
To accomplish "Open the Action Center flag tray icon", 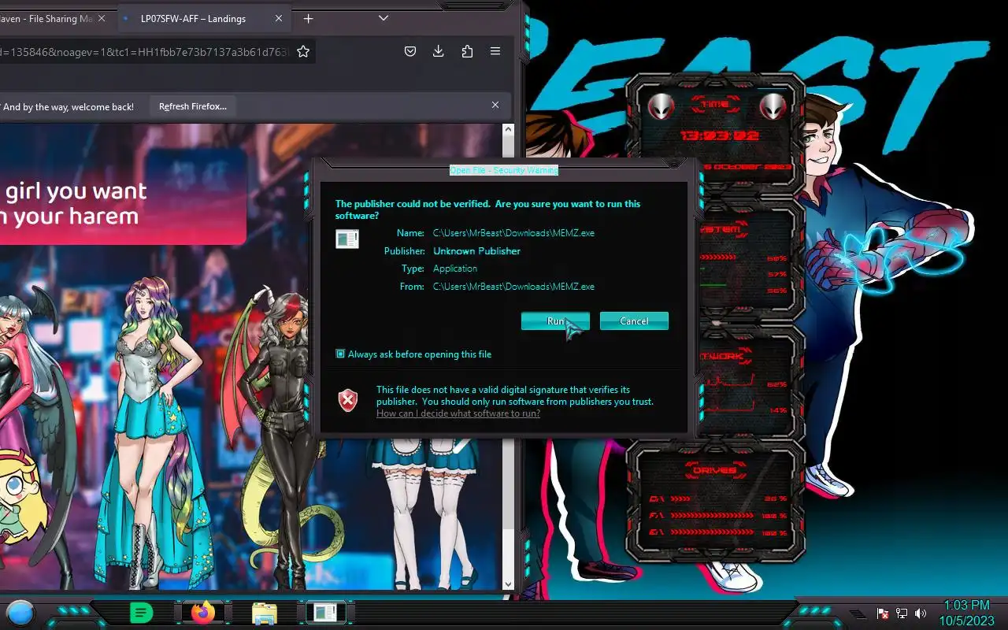I will (884, 613).
